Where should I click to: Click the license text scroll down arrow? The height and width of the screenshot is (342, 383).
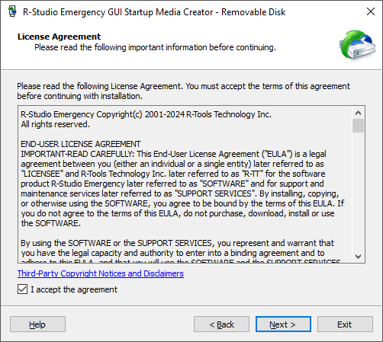(x=358, y=257)
